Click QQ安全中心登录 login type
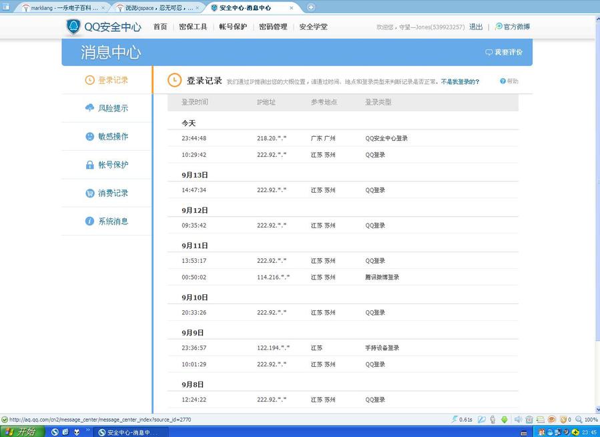 tap(386, 139)
